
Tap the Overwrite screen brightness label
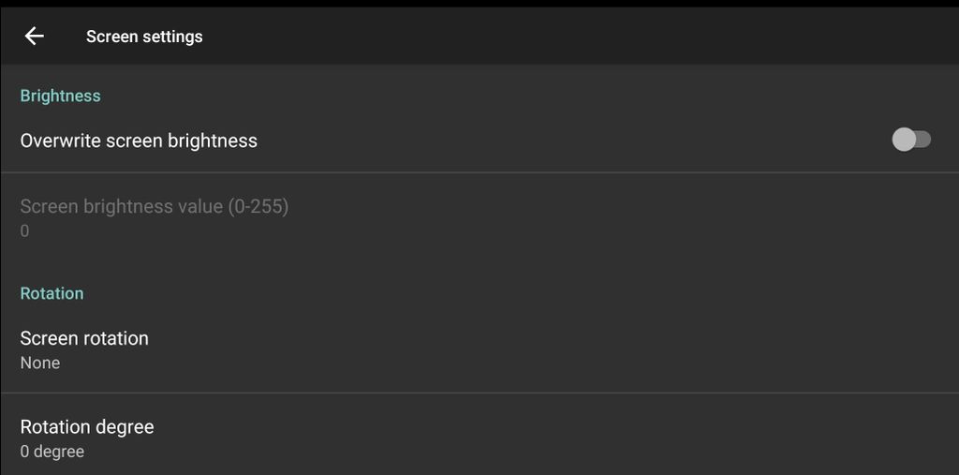(139, 141)
